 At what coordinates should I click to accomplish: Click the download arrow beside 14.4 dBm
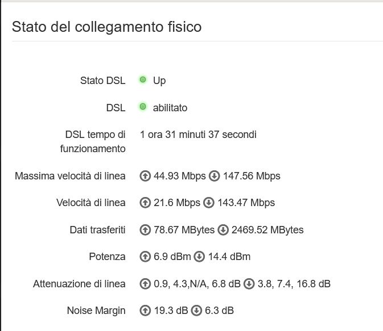pyautogui.click(x=199, y=257)
